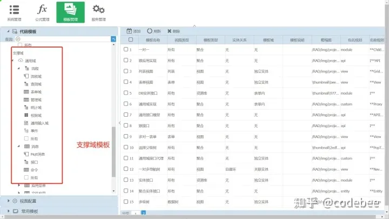The width and height of the screenshot is (389, 219).
Task: Toggle the select-all checkbox in table header
Action: click(x=131, y=39)
